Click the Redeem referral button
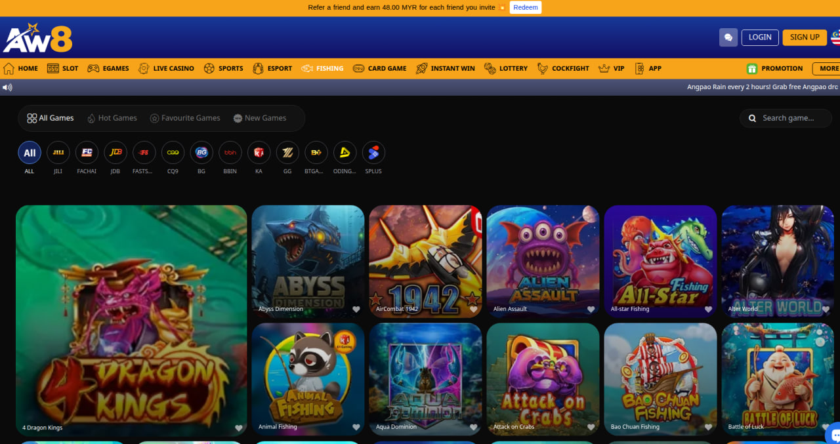Screen dimensions: 840x444 (x=525, y=8)
